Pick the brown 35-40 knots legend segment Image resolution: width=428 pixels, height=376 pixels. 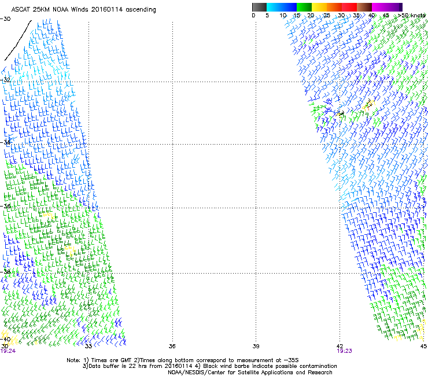point(364,7)
